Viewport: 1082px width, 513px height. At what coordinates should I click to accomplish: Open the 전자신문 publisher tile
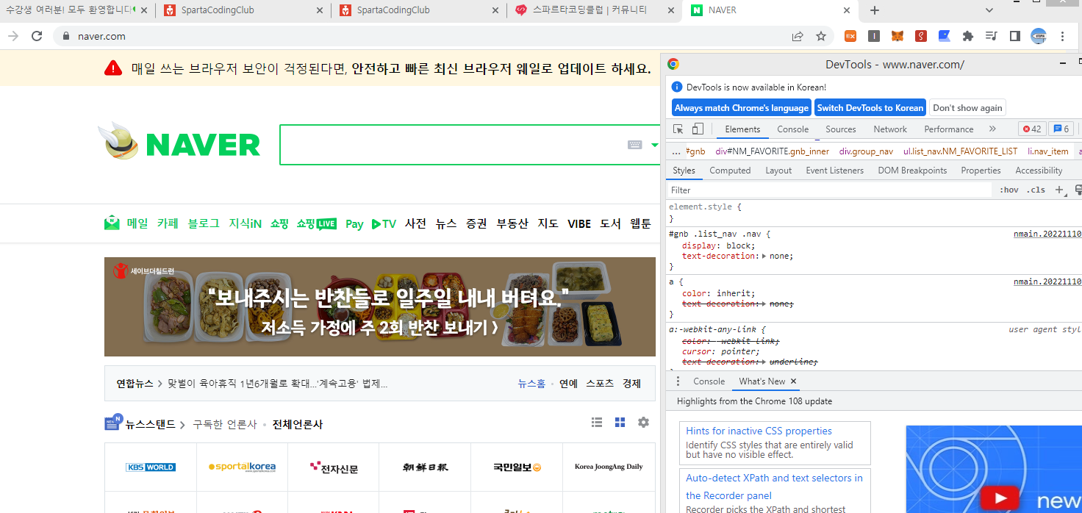pyautogui.click(x=334, y=467)
